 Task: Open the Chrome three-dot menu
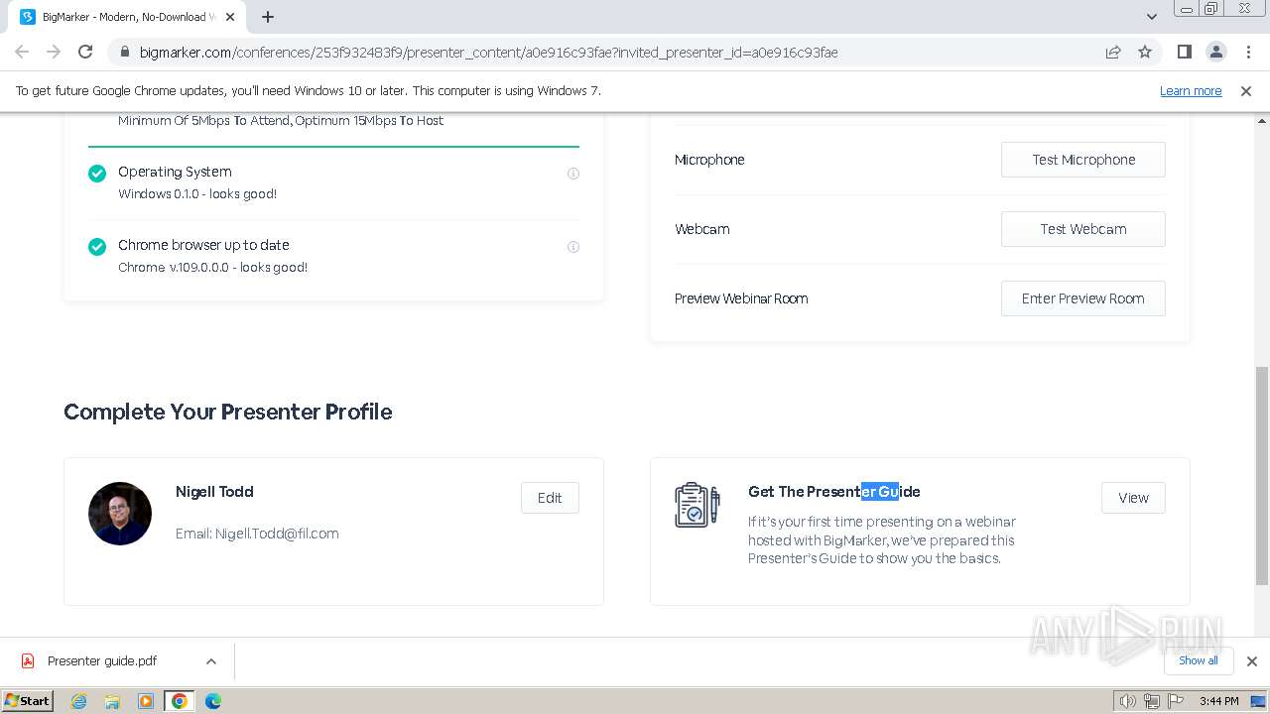pyautogui.click(x=1247, y=52)
